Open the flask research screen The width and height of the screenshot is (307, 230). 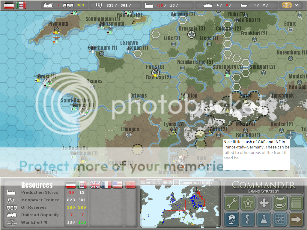coord(264,219)
